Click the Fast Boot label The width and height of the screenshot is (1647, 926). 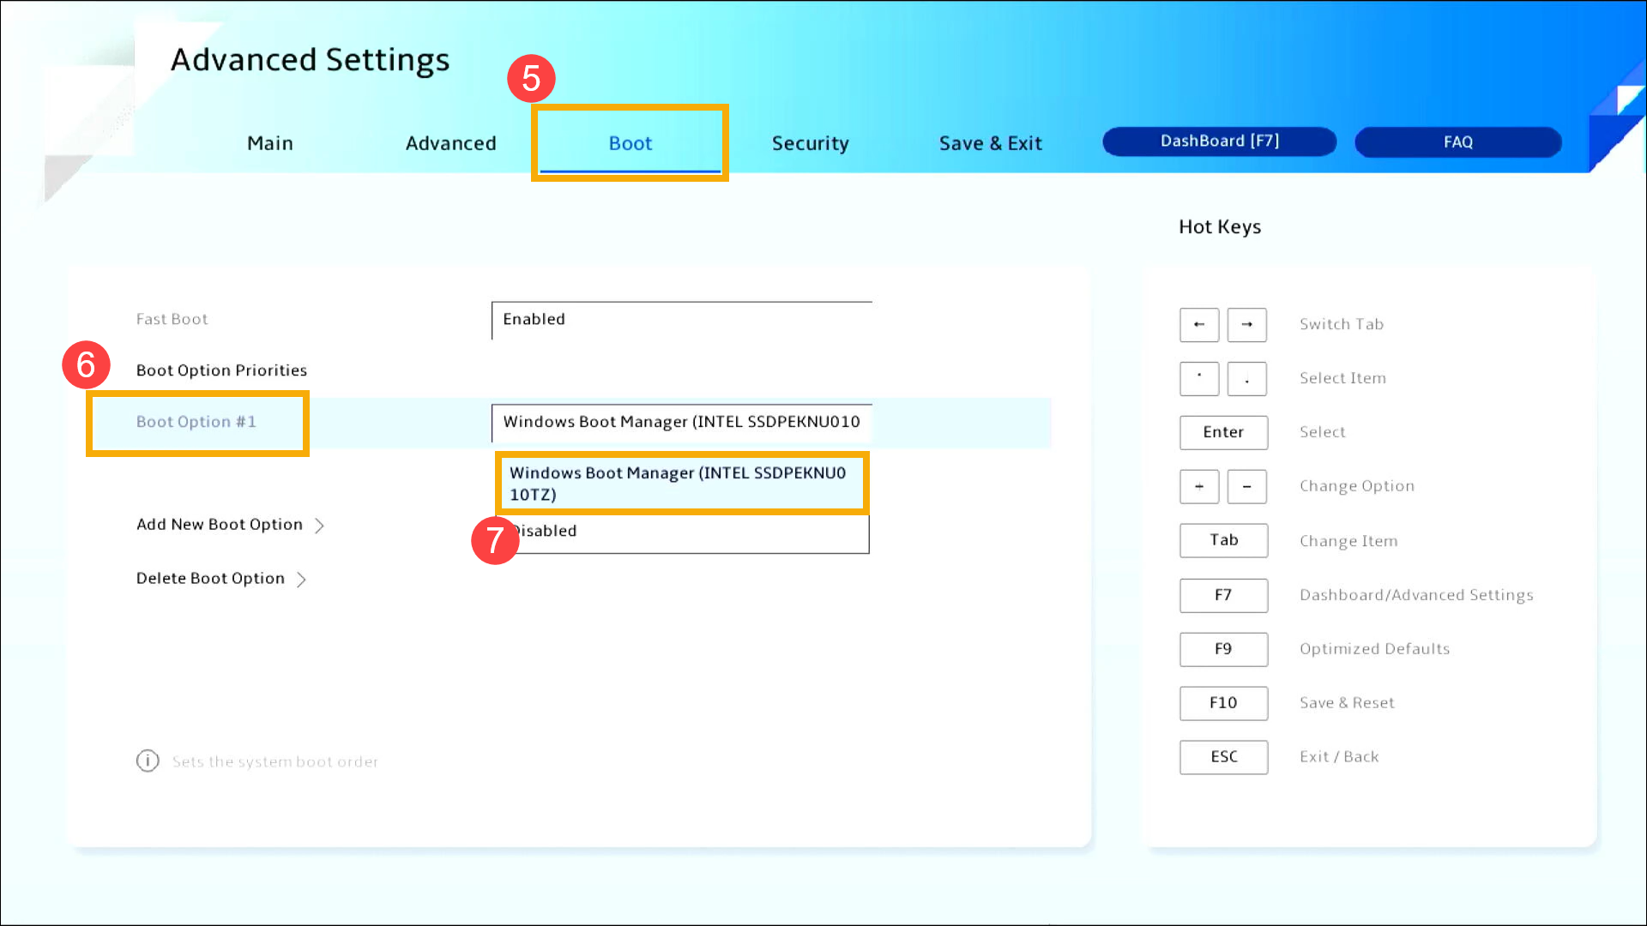172,320
